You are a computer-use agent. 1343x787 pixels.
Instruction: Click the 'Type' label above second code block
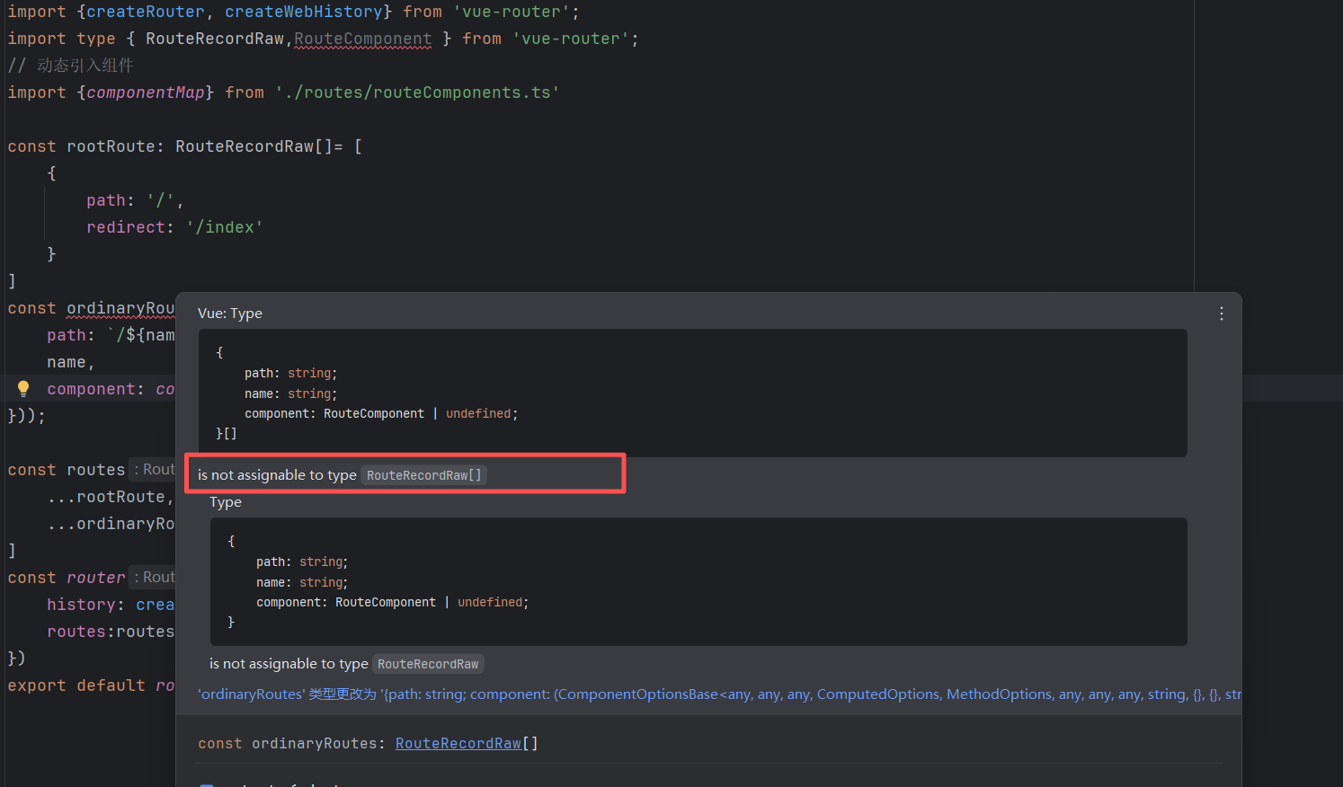[226, 502]
